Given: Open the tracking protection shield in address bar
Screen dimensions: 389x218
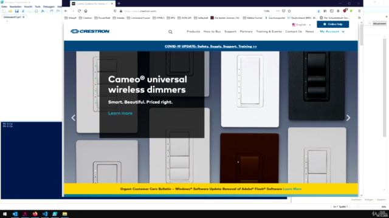Looking at the screenshot, I should pyautogui.click(x=115, y=11).
